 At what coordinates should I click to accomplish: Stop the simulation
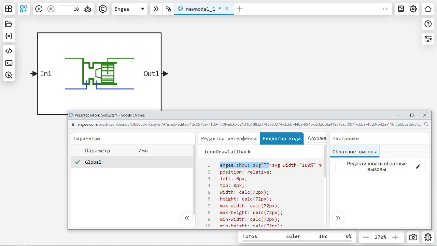tap(51, 9)
